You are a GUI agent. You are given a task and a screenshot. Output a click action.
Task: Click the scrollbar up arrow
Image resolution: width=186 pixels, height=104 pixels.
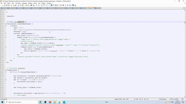[185, 10]
